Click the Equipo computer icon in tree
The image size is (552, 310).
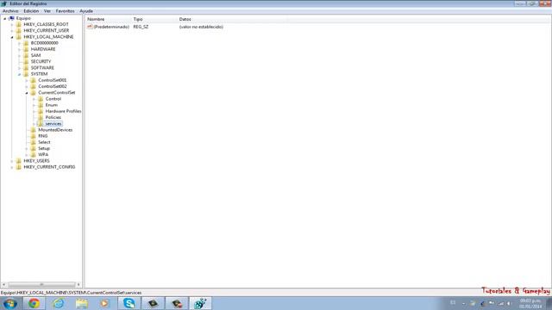[x=11, y=18]
